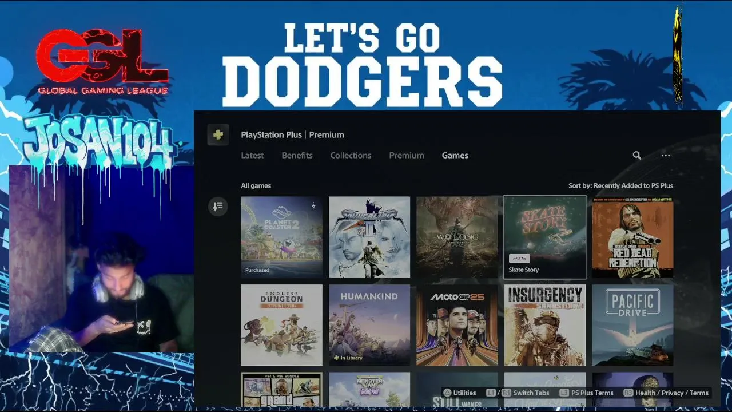Select the Skate Story game tile
This screenshot has height=412, width=732.
(545, 237)
